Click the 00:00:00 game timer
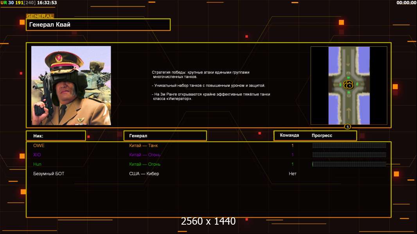The width and height of the screenshot is (417, 234). pyautogui.click(x=406, y=3)
